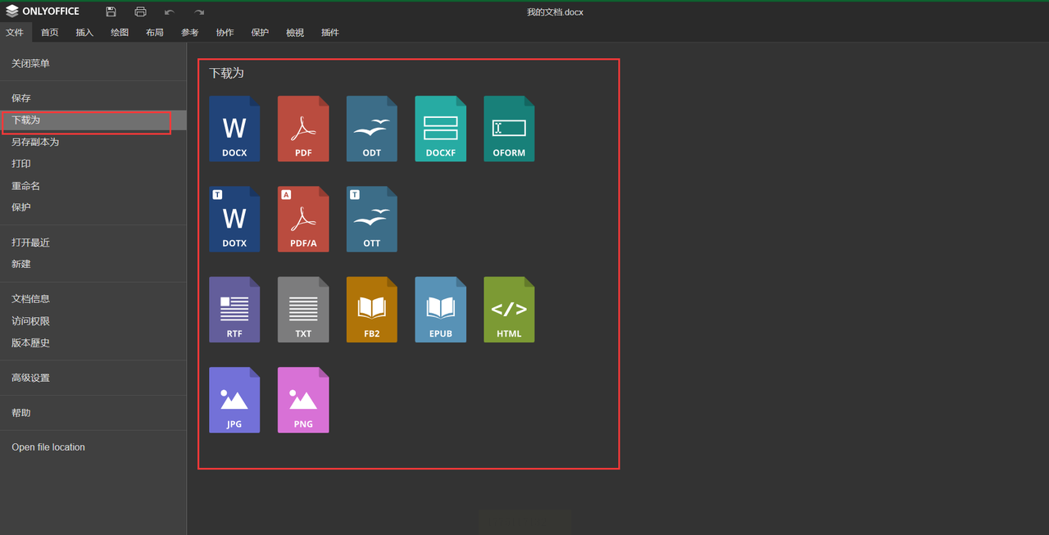The height and width of the screenshot is (535, 1049).
Task: Export as DOTX template
Action: [x=234, y=219]
